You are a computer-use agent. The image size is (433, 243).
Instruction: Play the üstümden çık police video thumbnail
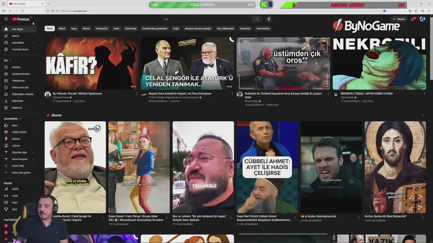pos(283,63)
